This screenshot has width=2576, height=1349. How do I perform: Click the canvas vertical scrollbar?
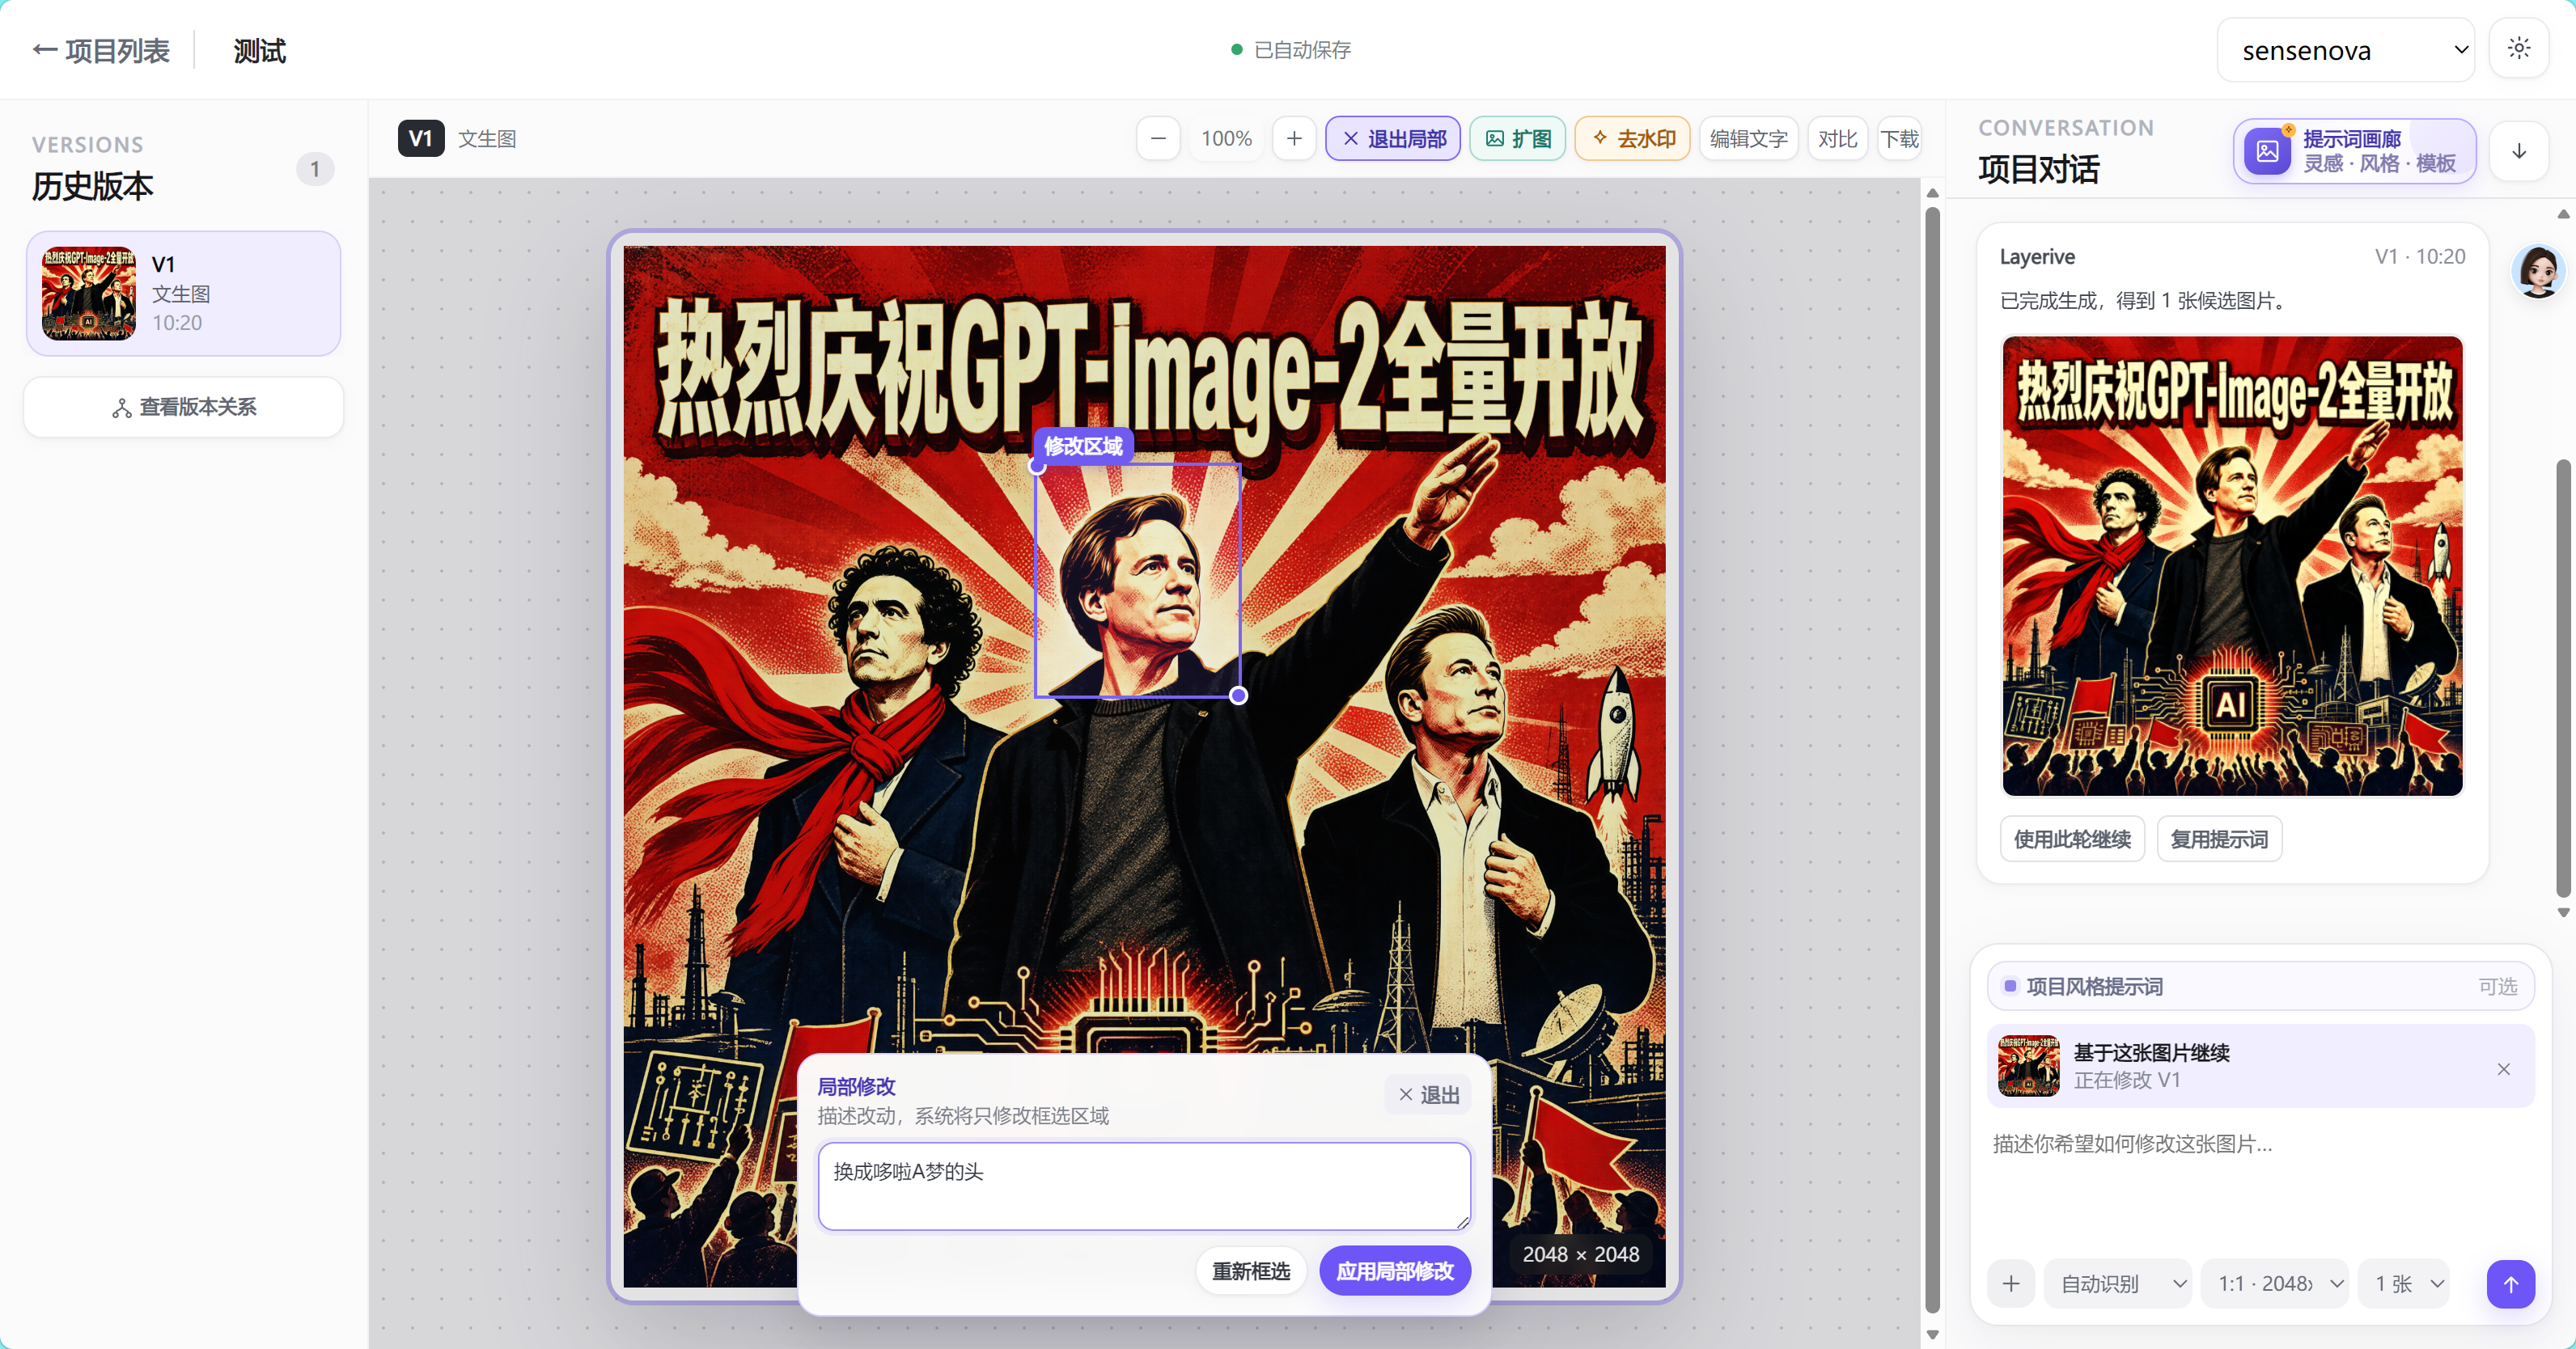coord(1932,760)
